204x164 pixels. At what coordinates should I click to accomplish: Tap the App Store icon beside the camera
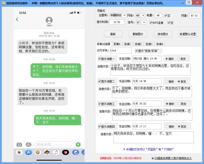pyautogui.click(x=29, y=144)
